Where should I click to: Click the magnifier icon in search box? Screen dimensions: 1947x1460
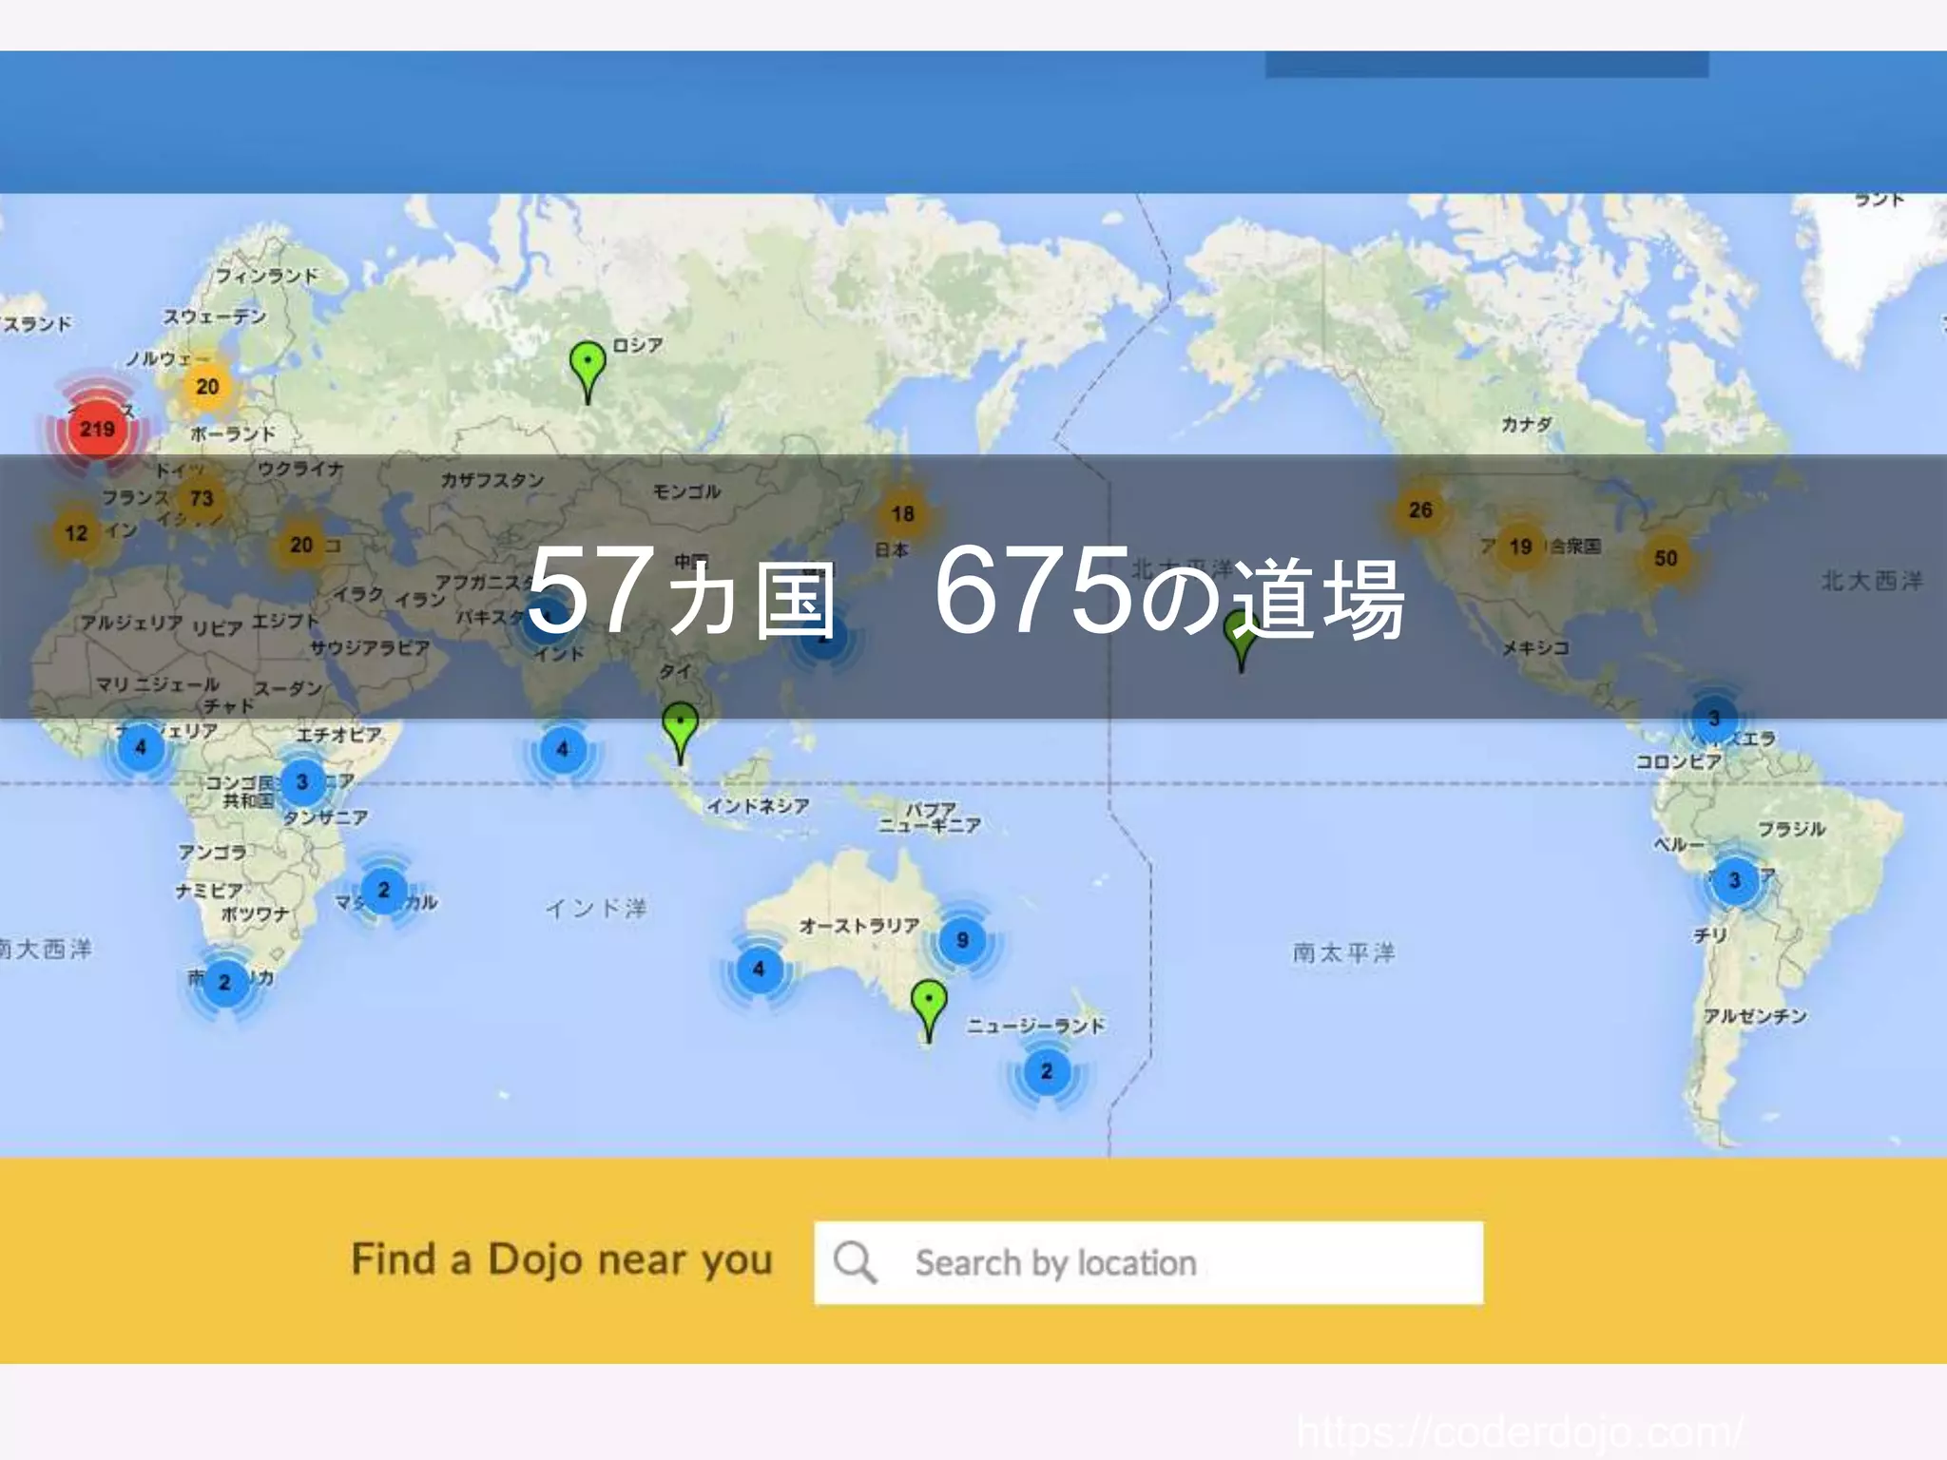854,1262
